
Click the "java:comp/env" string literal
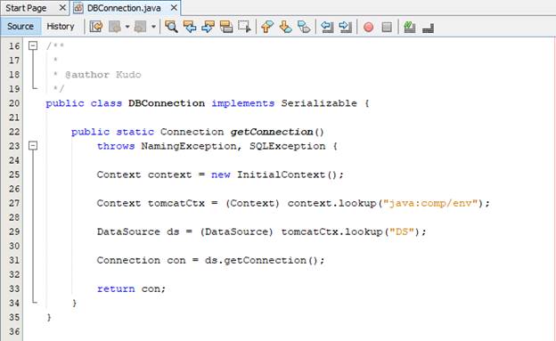[430, 203]
